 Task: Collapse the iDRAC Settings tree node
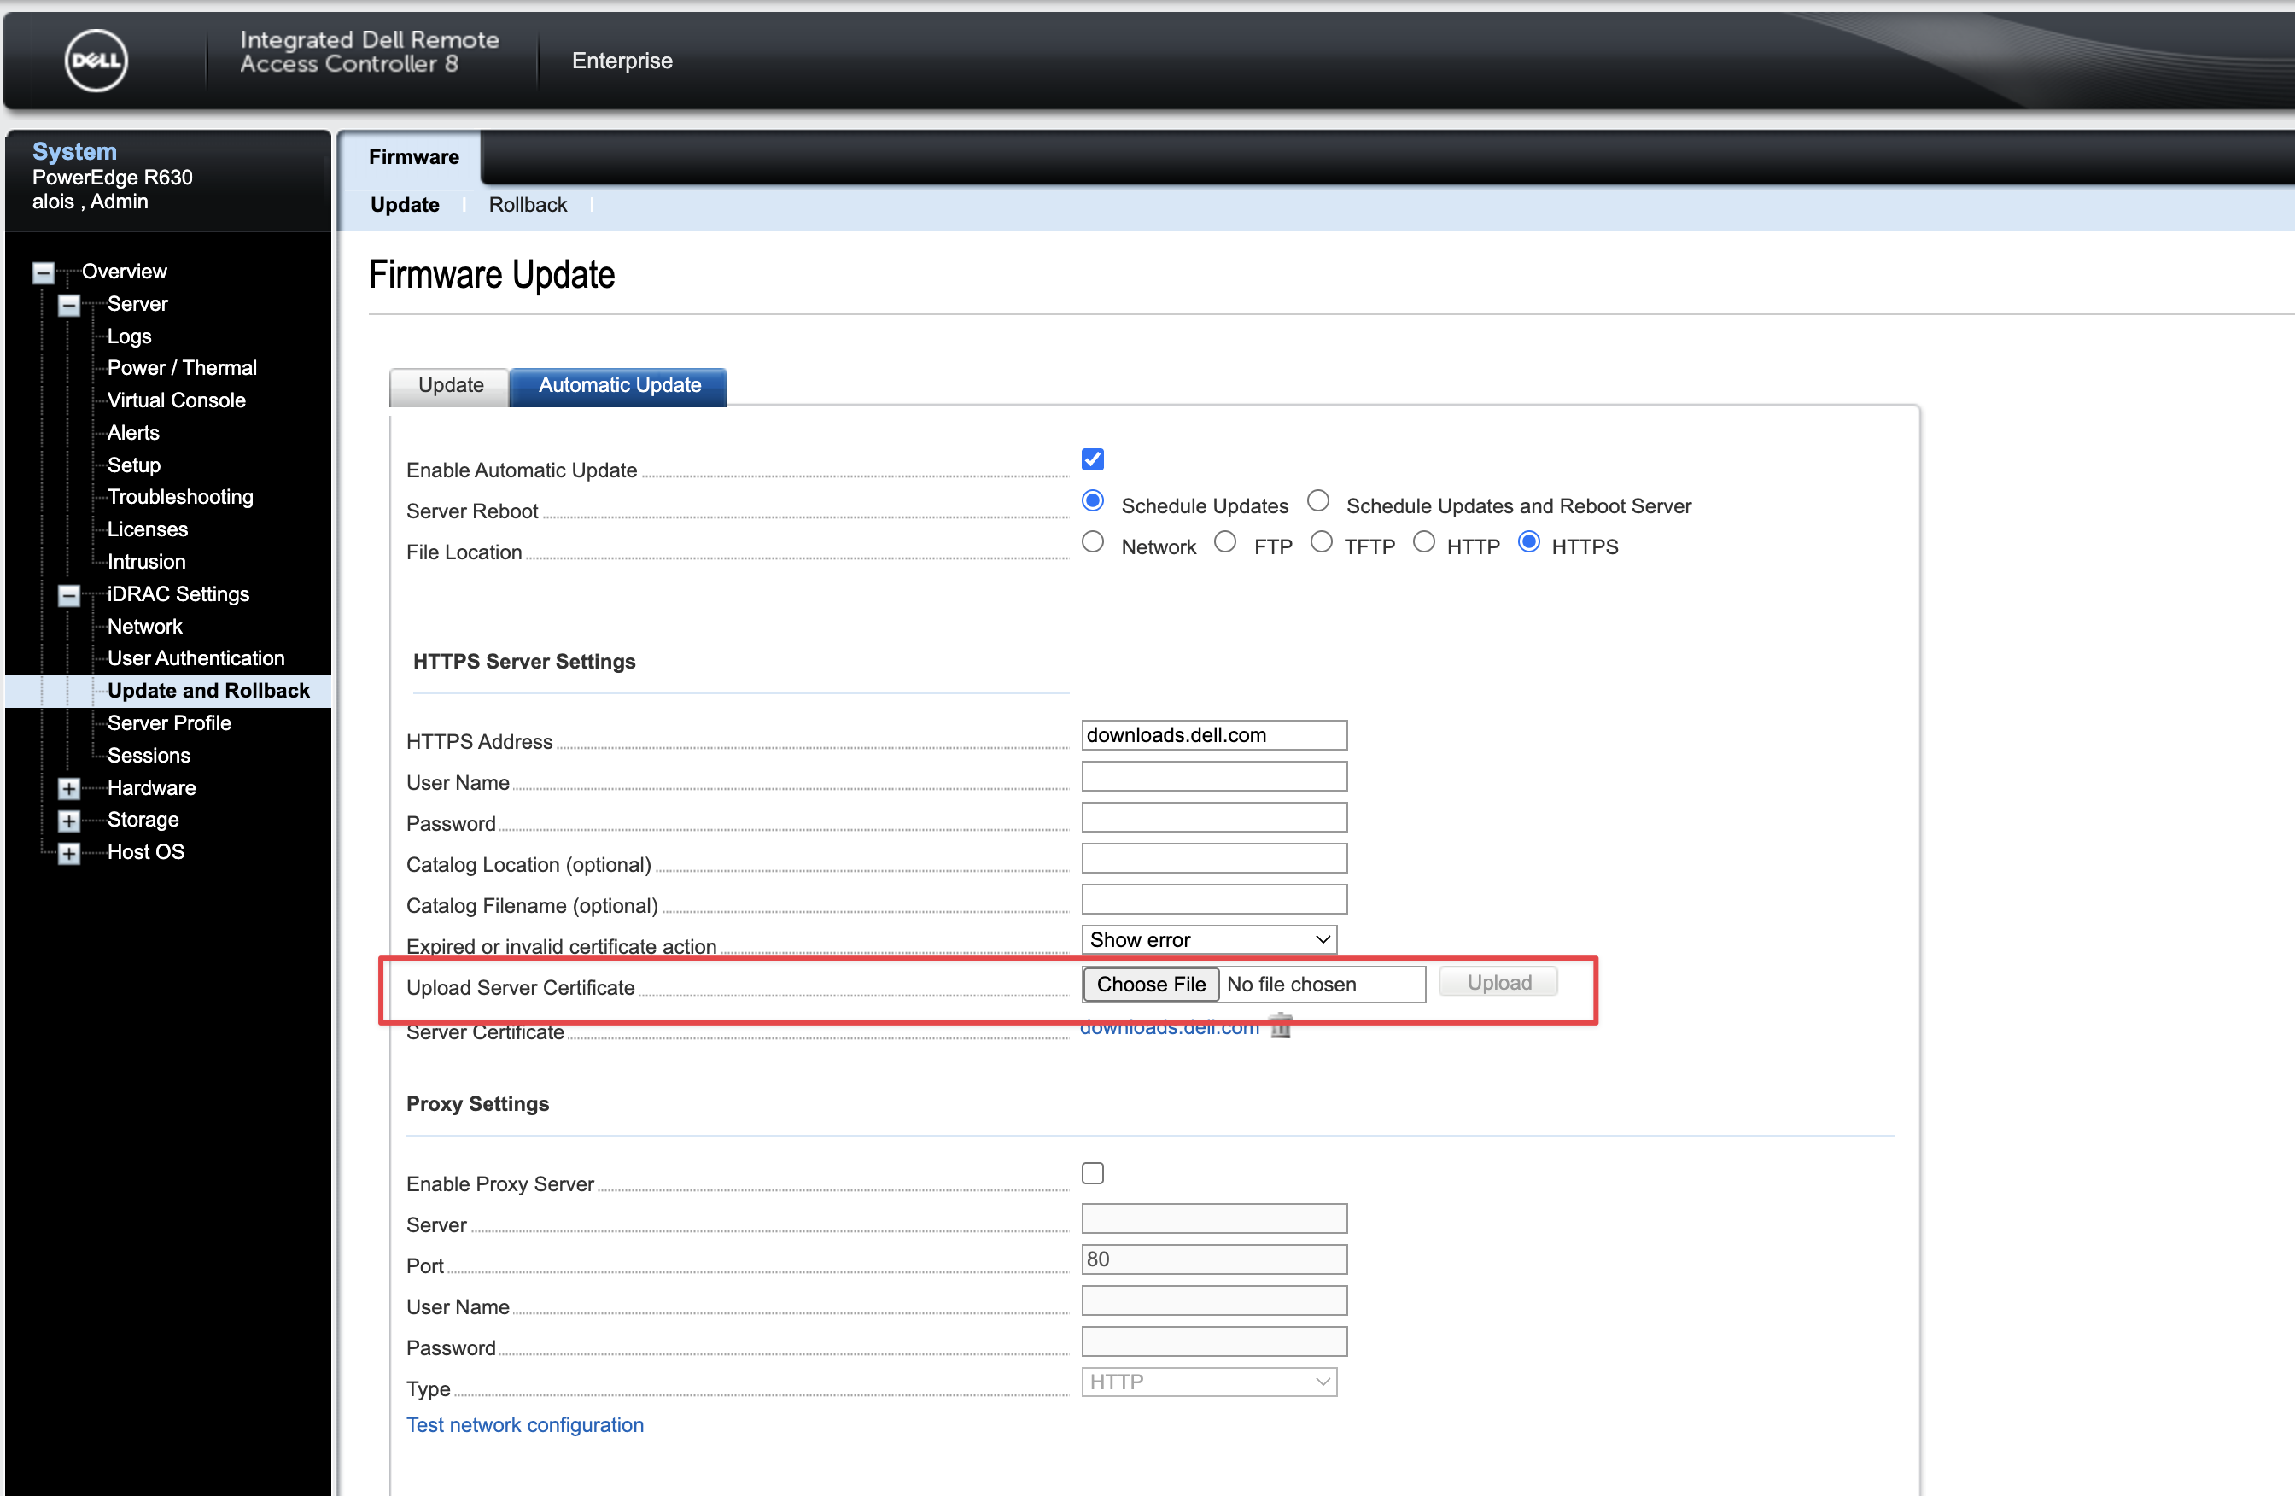(68, 595)
